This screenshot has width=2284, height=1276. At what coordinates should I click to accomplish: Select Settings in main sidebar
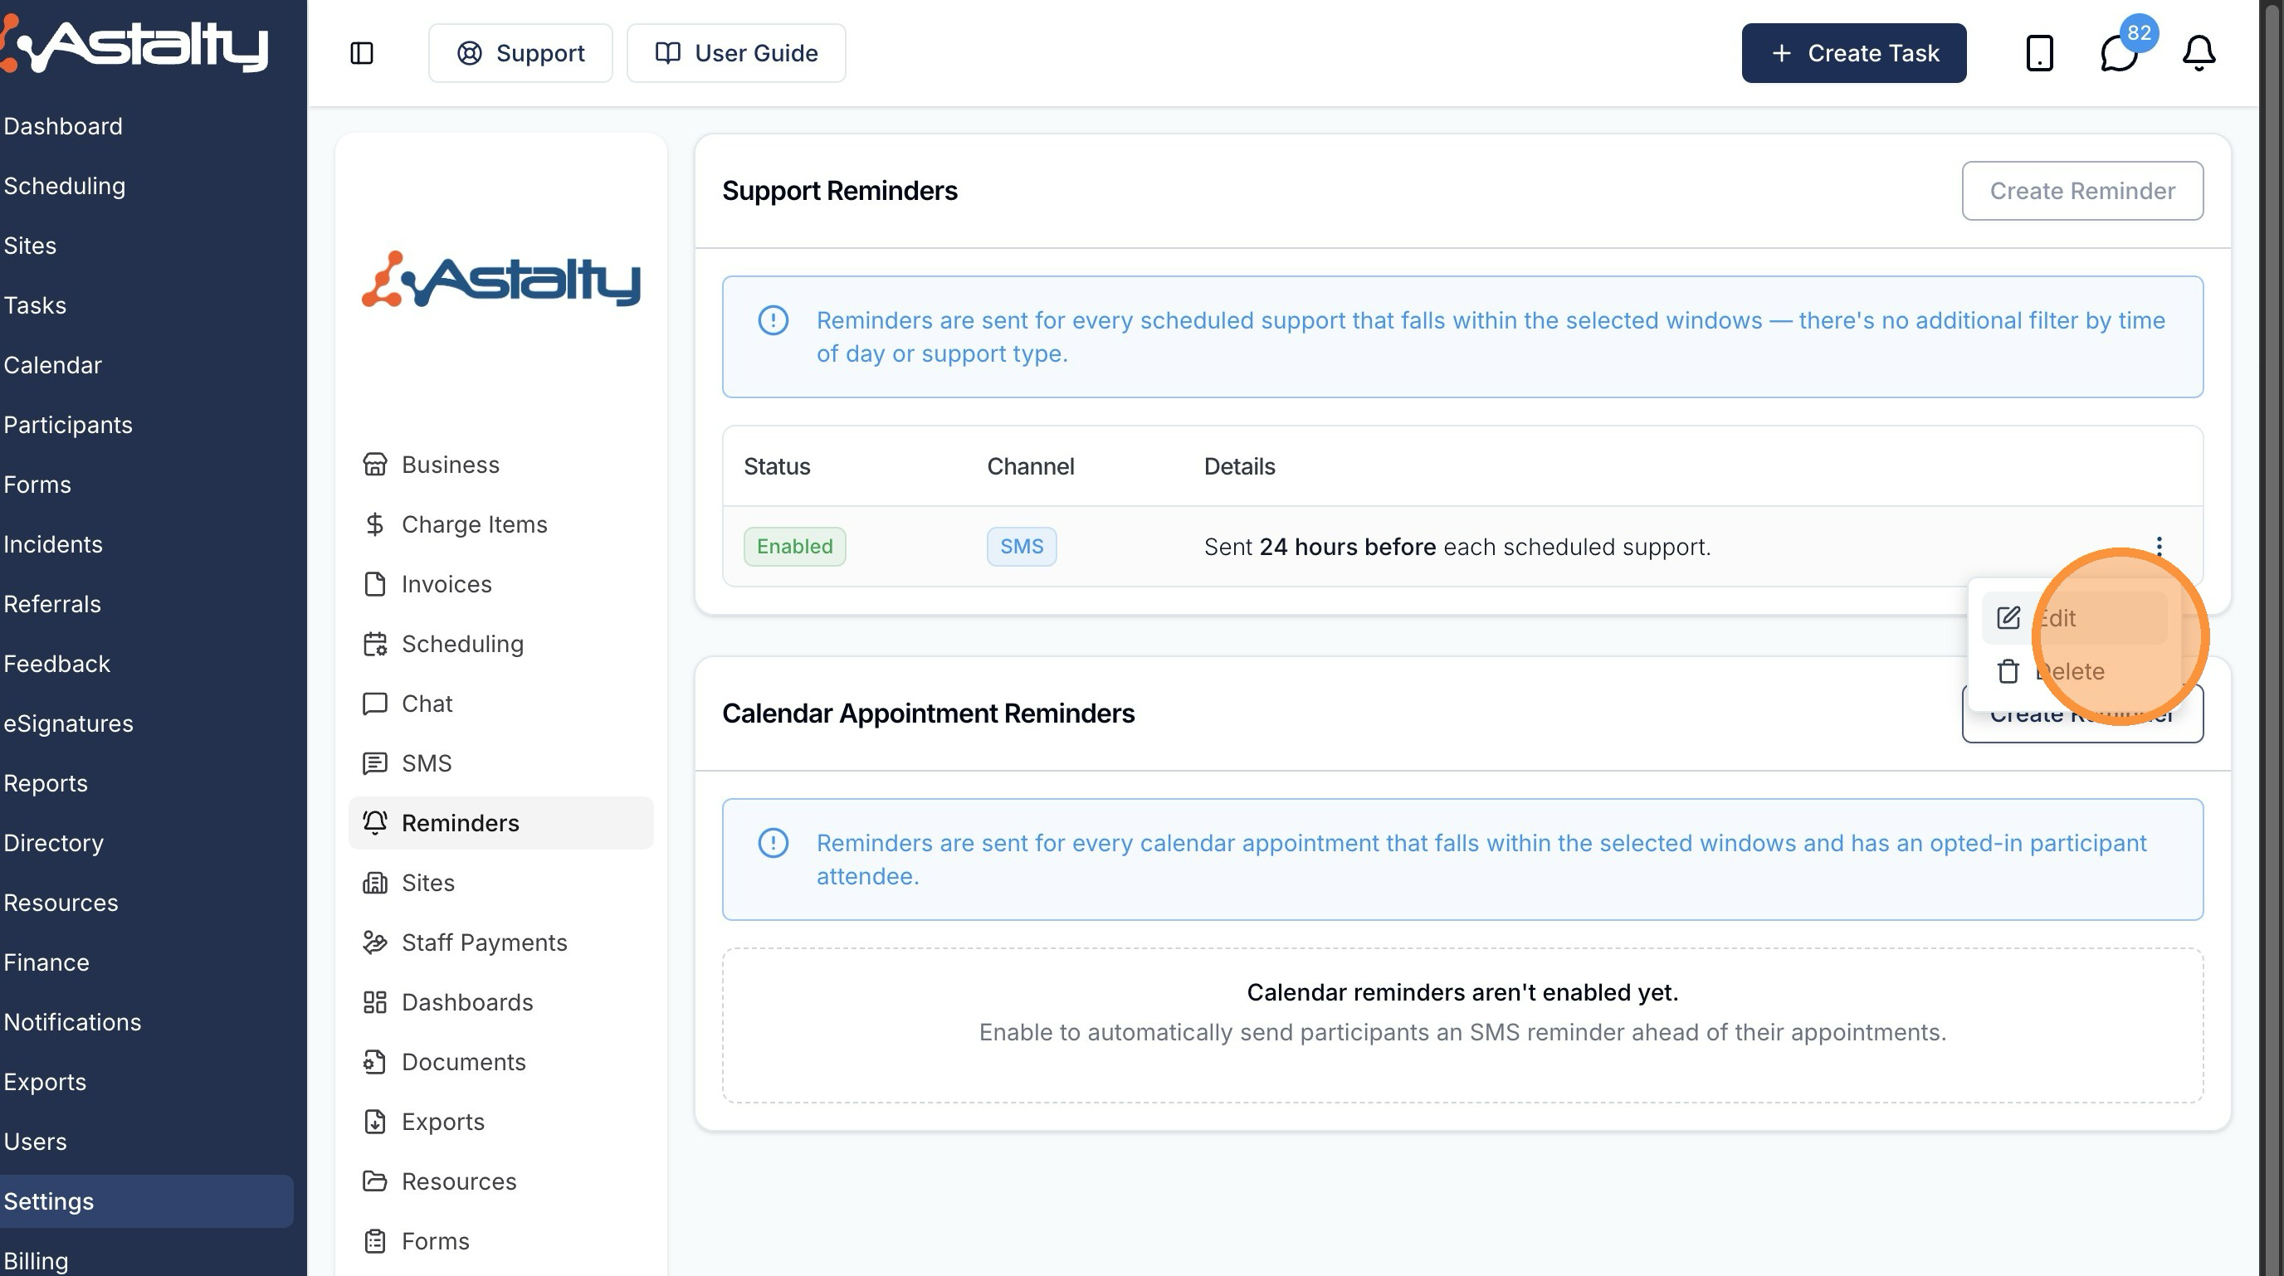coord(146,1201)
